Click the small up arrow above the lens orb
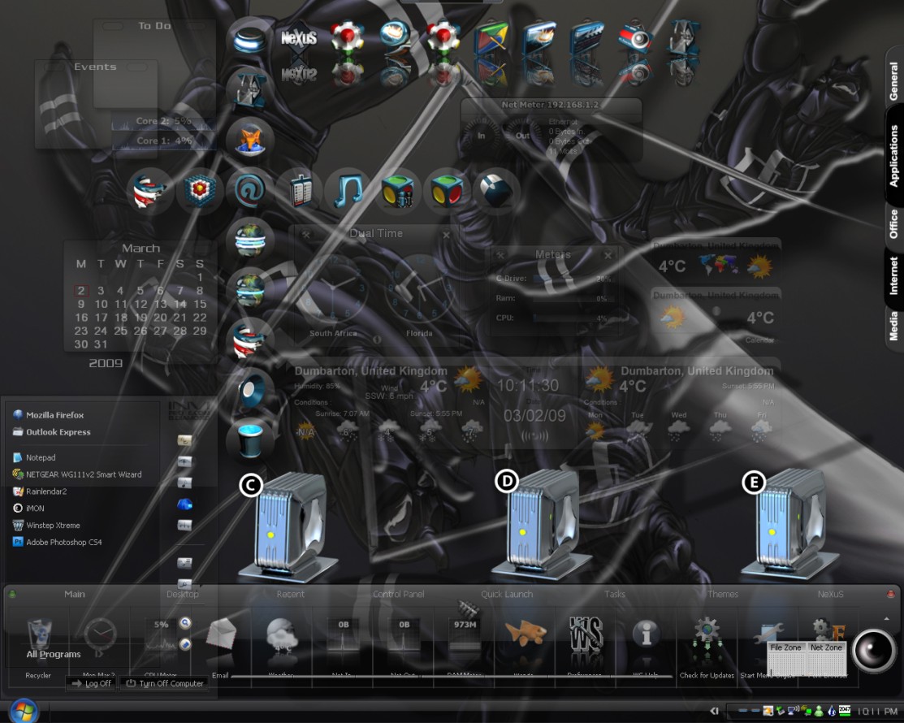904x723 pixels. [x=886, y=619]
